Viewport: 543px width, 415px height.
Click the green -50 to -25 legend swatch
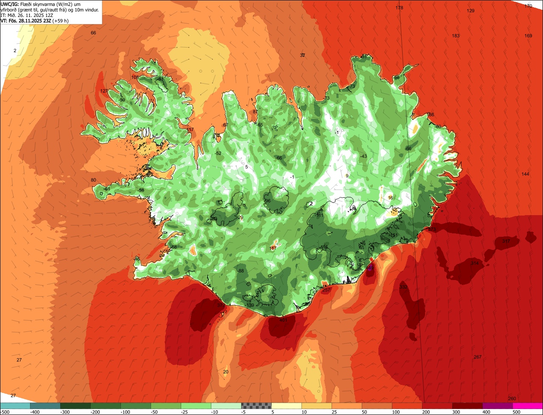pos(166,406)
